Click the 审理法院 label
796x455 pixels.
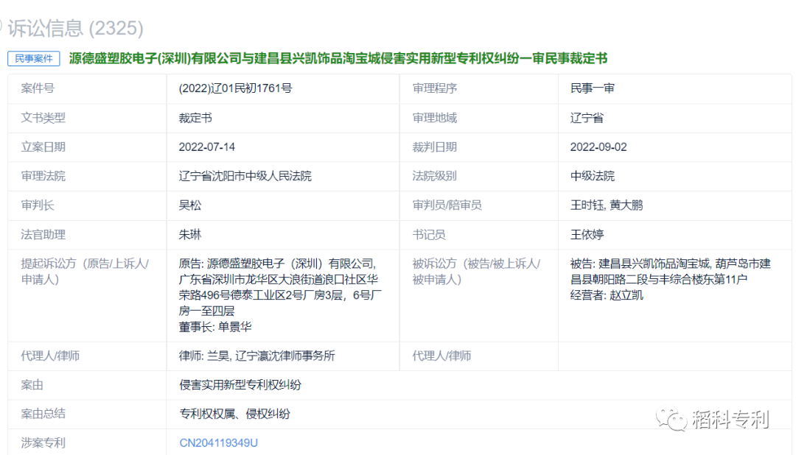click(43, 176)
